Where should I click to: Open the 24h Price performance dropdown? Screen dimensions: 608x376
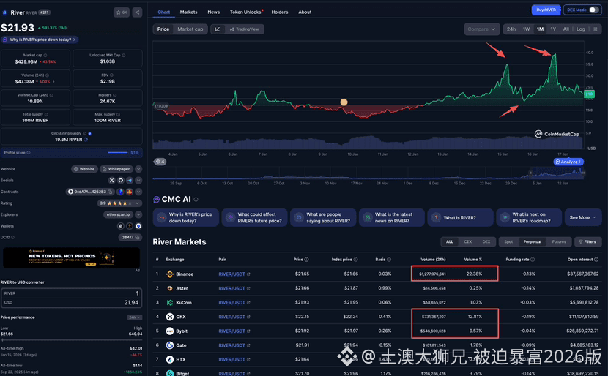(135, 317)
